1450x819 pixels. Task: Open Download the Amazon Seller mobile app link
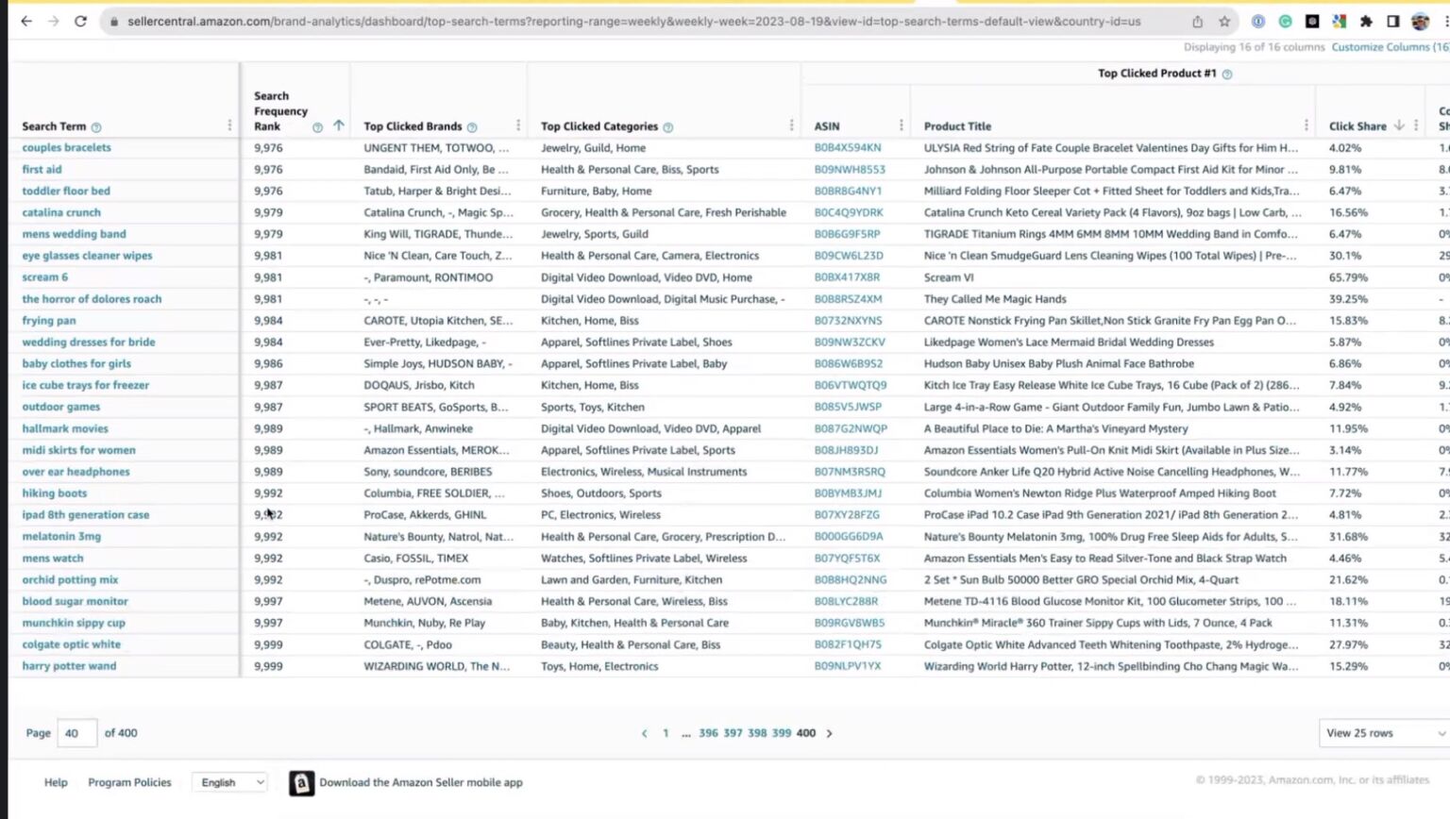[421, 782]
